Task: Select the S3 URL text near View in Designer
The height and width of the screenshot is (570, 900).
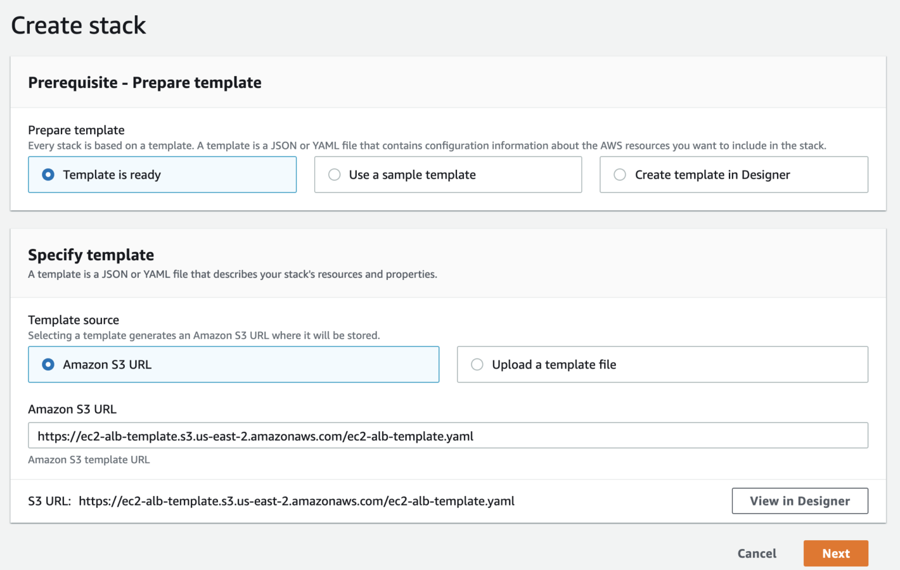Action: point(296,501)
